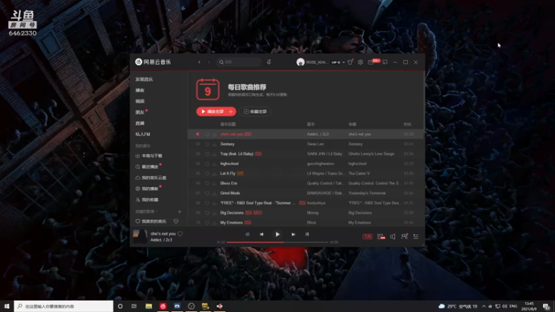Open 我的播客 in the sidebar
The width and height of the screenshot is (555, 312).
147,189
